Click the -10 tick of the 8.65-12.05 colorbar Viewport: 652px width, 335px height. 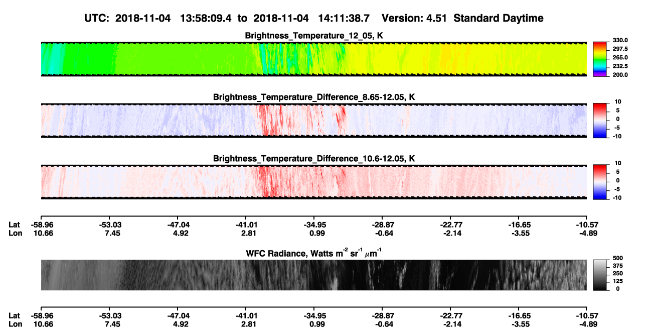pyautogui.click(x=617, y=136)
